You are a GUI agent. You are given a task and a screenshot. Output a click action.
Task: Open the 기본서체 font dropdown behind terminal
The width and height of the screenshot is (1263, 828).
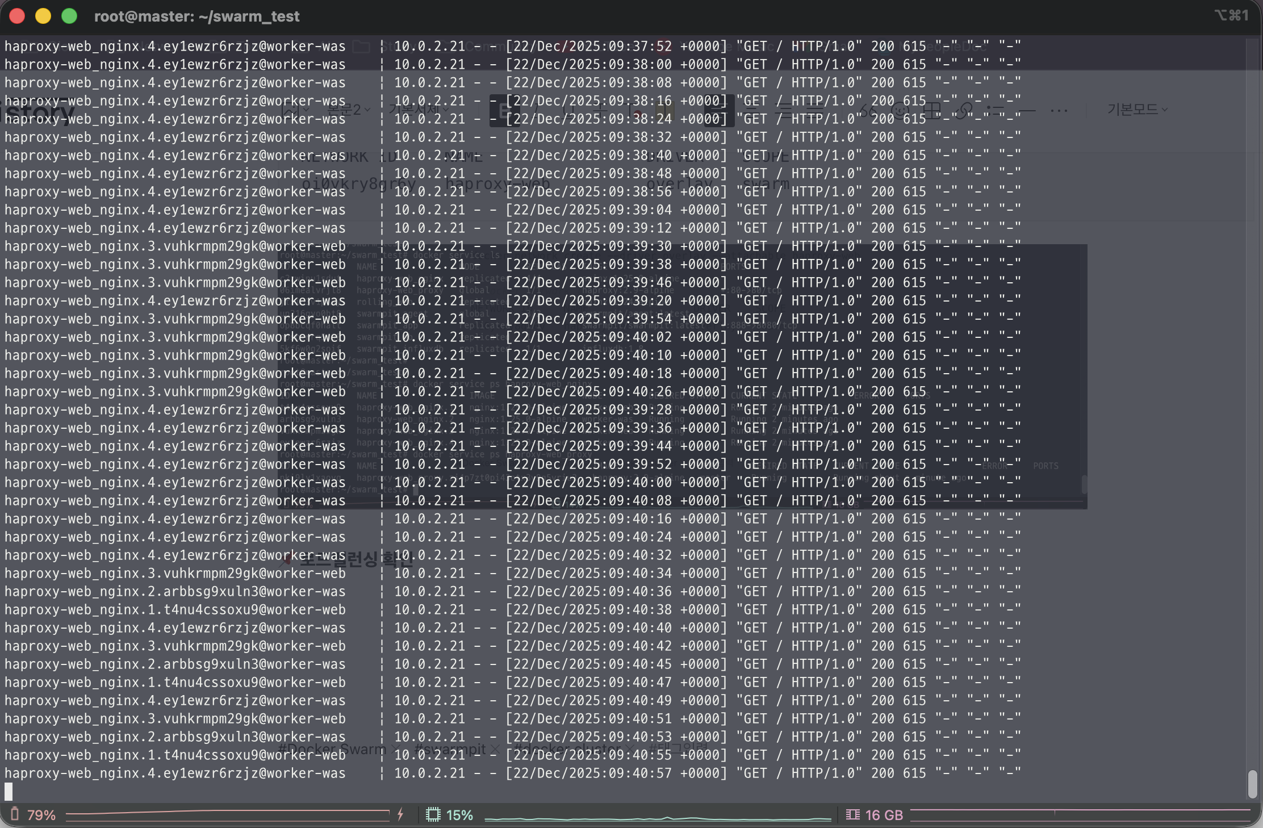click(x=419, y=109)
